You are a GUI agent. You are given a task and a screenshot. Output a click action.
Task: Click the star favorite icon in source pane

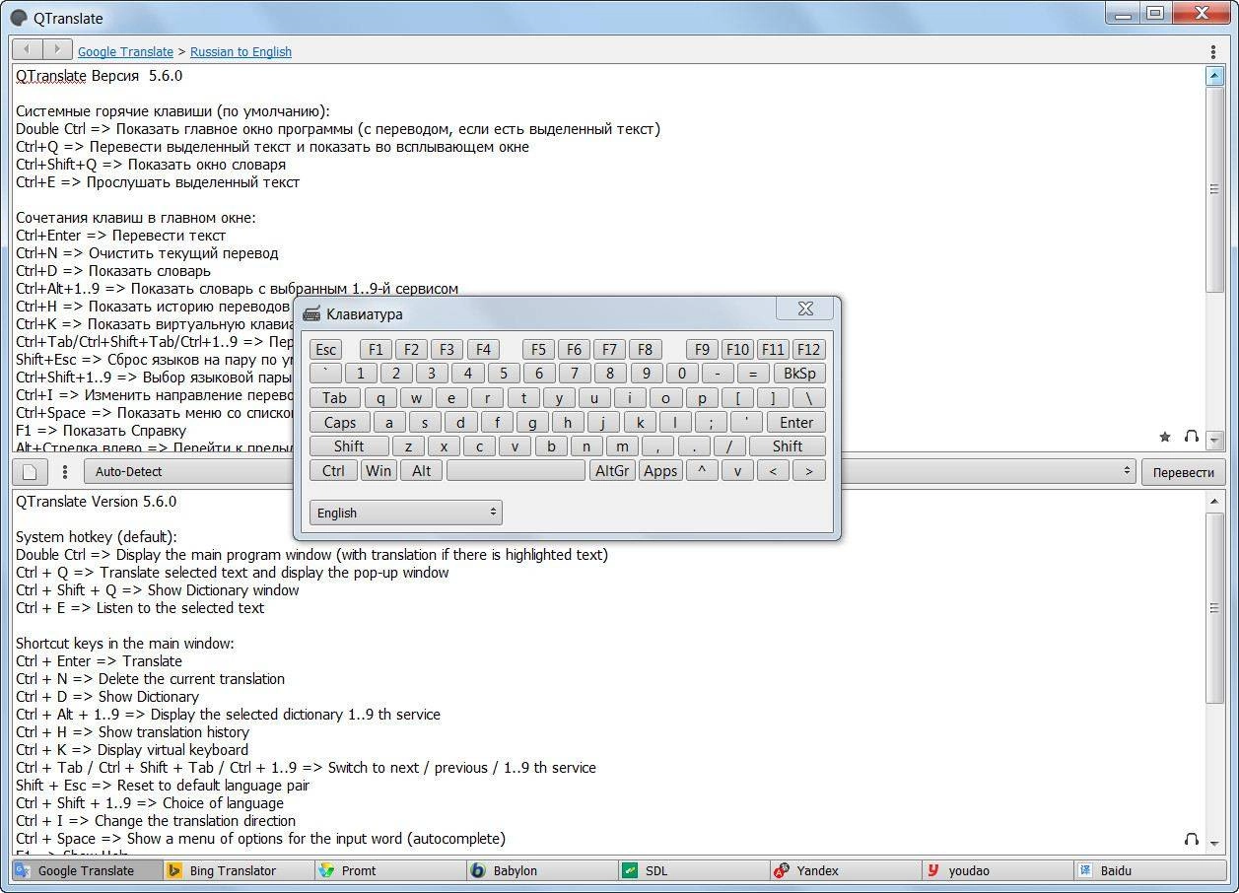tap(1165, 437)
